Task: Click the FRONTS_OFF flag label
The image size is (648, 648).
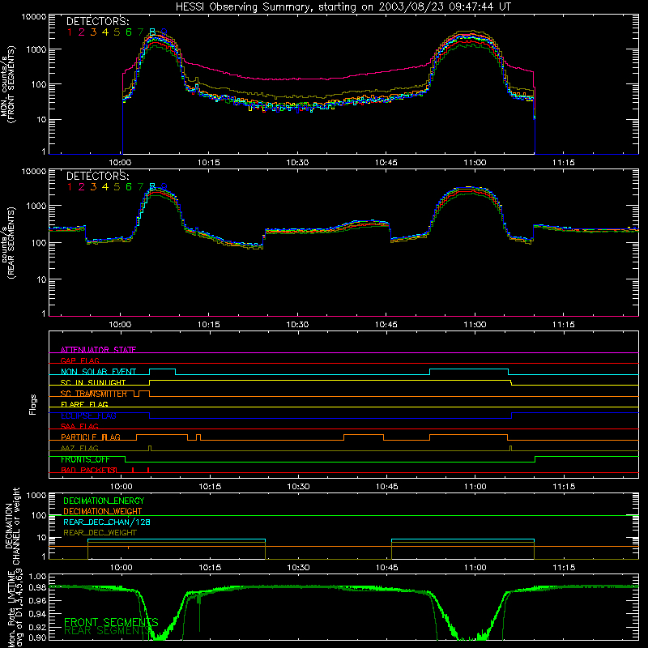Action: pos(85,459)
